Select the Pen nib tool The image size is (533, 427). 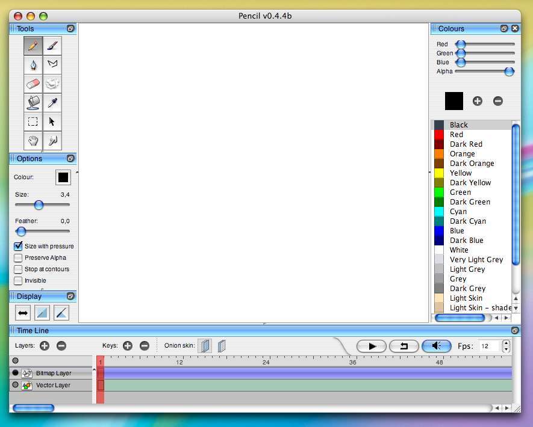coord(33,64)
